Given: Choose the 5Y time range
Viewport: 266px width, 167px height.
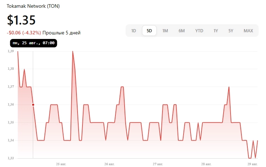Looking at the screenshot, I should click(231, 31).
